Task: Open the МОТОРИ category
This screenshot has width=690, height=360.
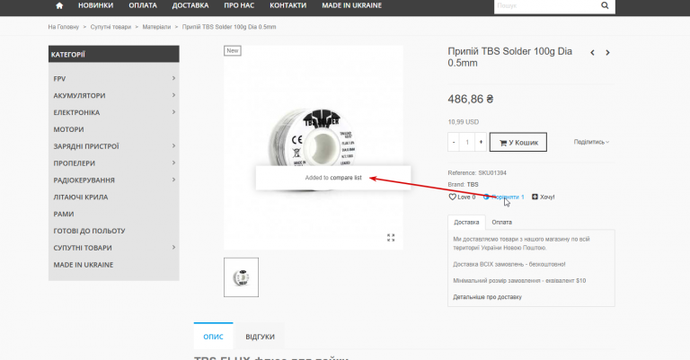Action: click(68, 129)
